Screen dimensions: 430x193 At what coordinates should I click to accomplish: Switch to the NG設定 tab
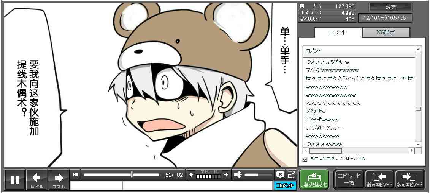386,33
